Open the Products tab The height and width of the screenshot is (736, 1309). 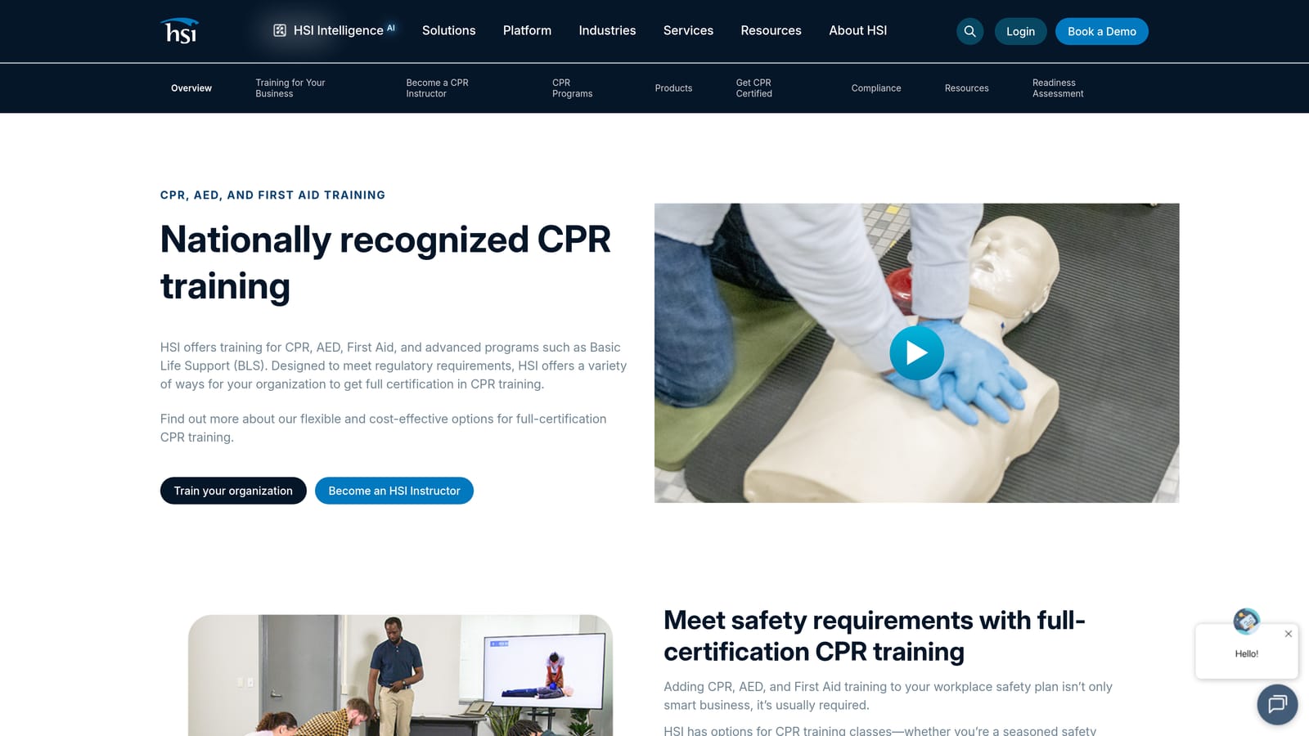point(673,88)
